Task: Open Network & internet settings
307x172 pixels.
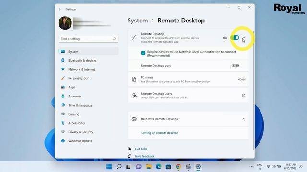Action: 88,69
